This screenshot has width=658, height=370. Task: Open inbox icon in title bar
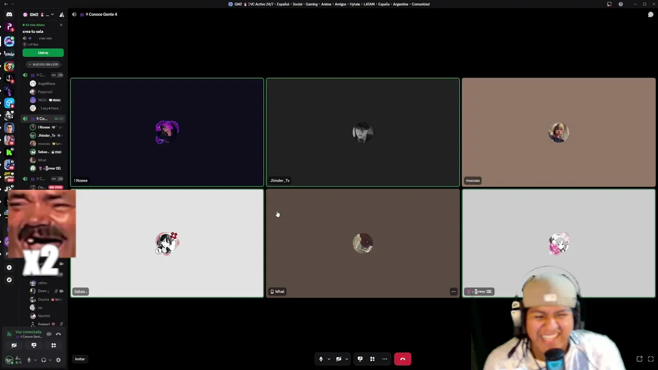pos(609,4)
